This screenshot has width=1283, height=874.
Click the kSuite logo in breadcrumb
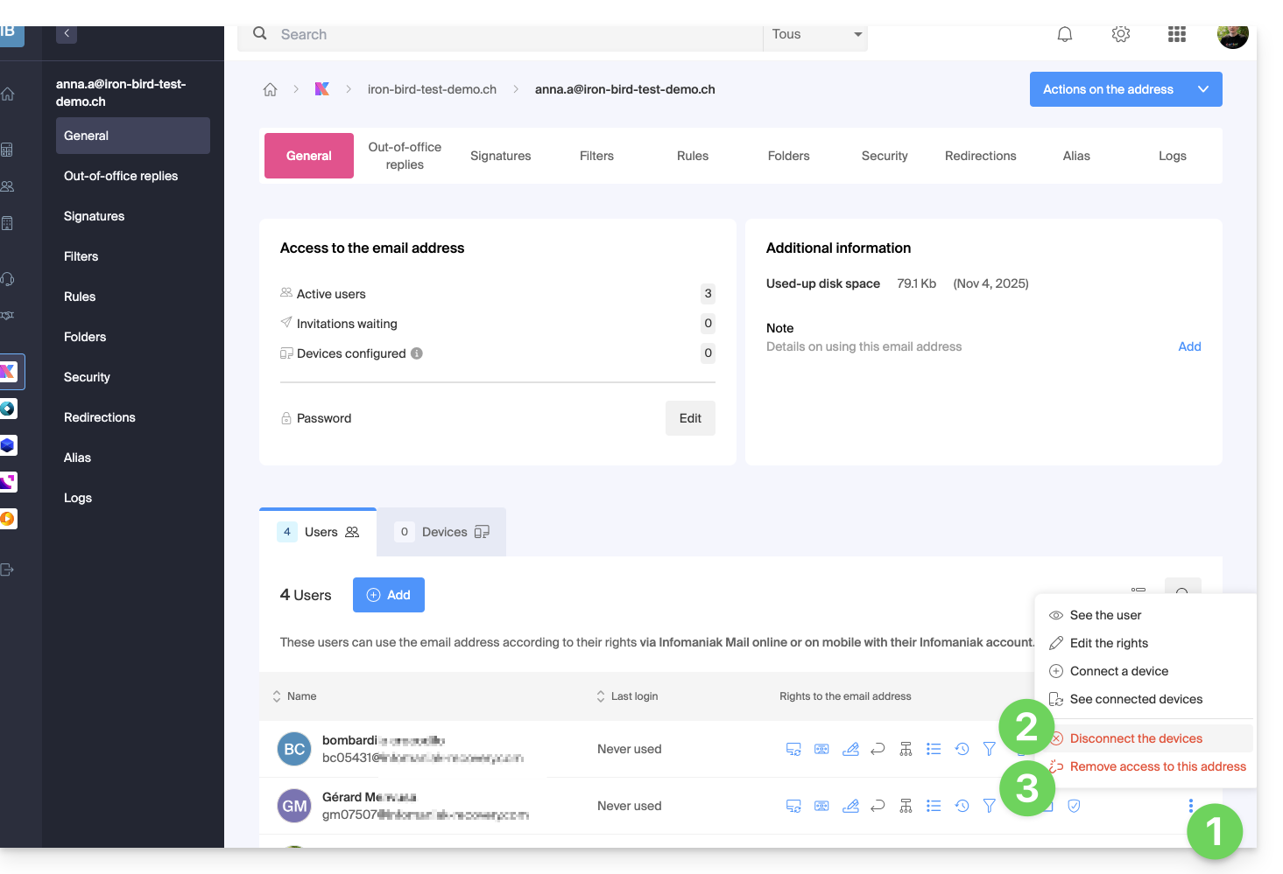pyautogui.click(x=322, y=89)
